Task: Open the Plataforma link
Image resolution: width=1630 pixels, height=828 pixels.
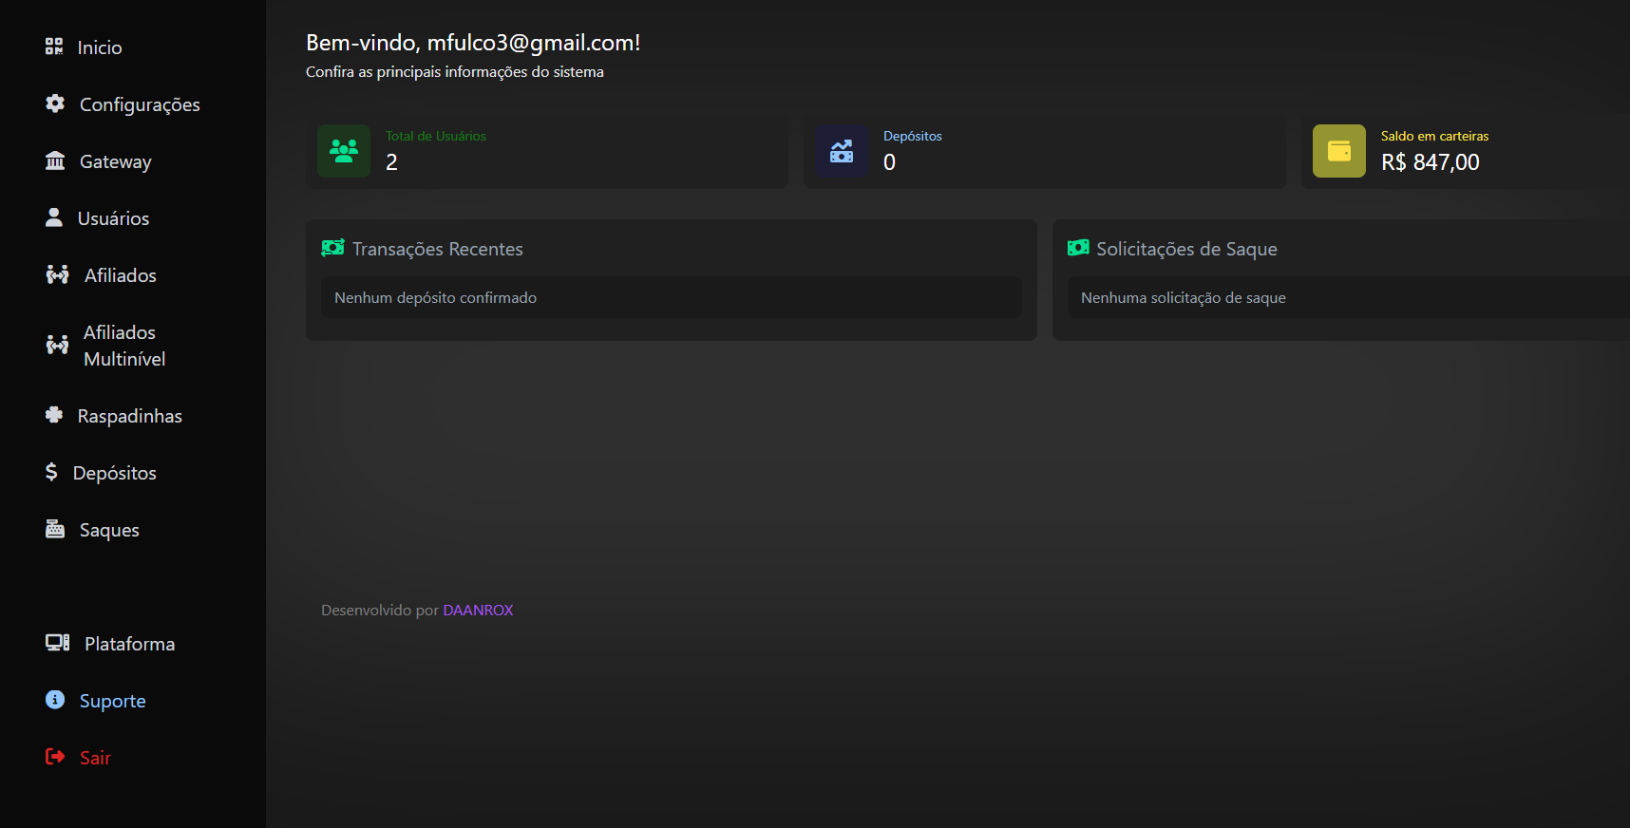Action: coord(130,644)
